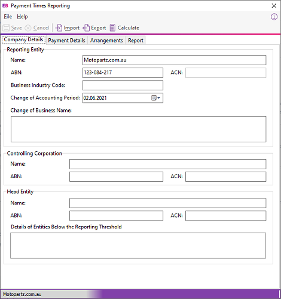Click the Change of Business Name textbox
The height and width of the screenshot is (299, 281).
point(139,129)
